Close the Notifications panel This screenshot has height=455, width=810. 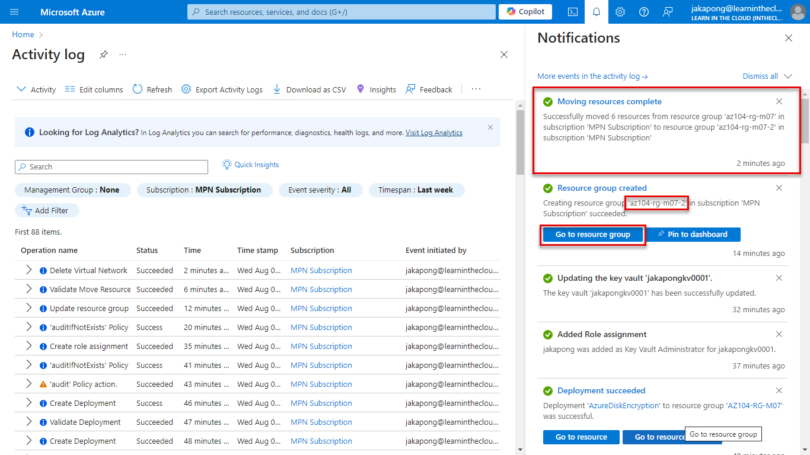click(x=789, y=38)
